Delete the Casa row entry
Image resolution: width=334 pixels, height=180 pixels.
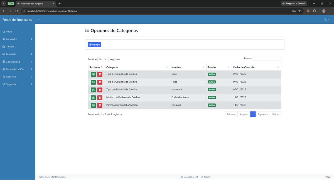coord(100,74)
